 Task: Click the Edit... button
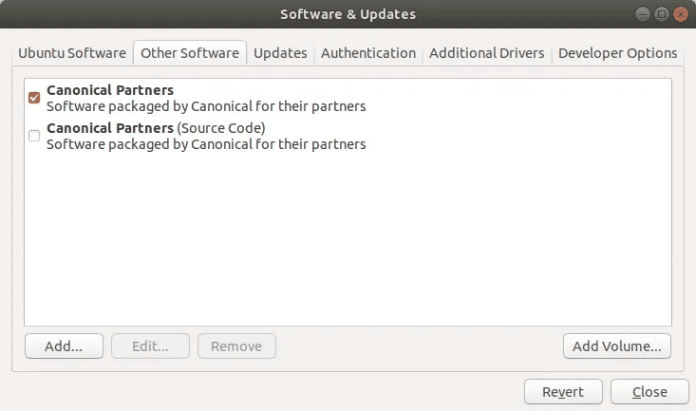(x=150, y=346)
